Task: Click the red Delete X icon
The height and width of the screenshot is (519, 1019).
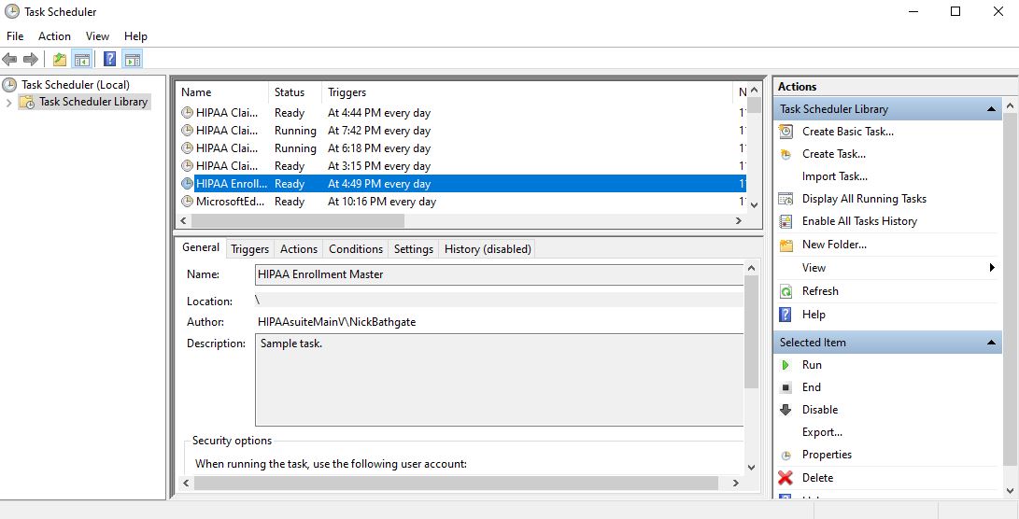Action: [785, 478]
